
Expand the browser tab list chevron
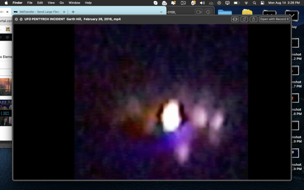[161, 12]
